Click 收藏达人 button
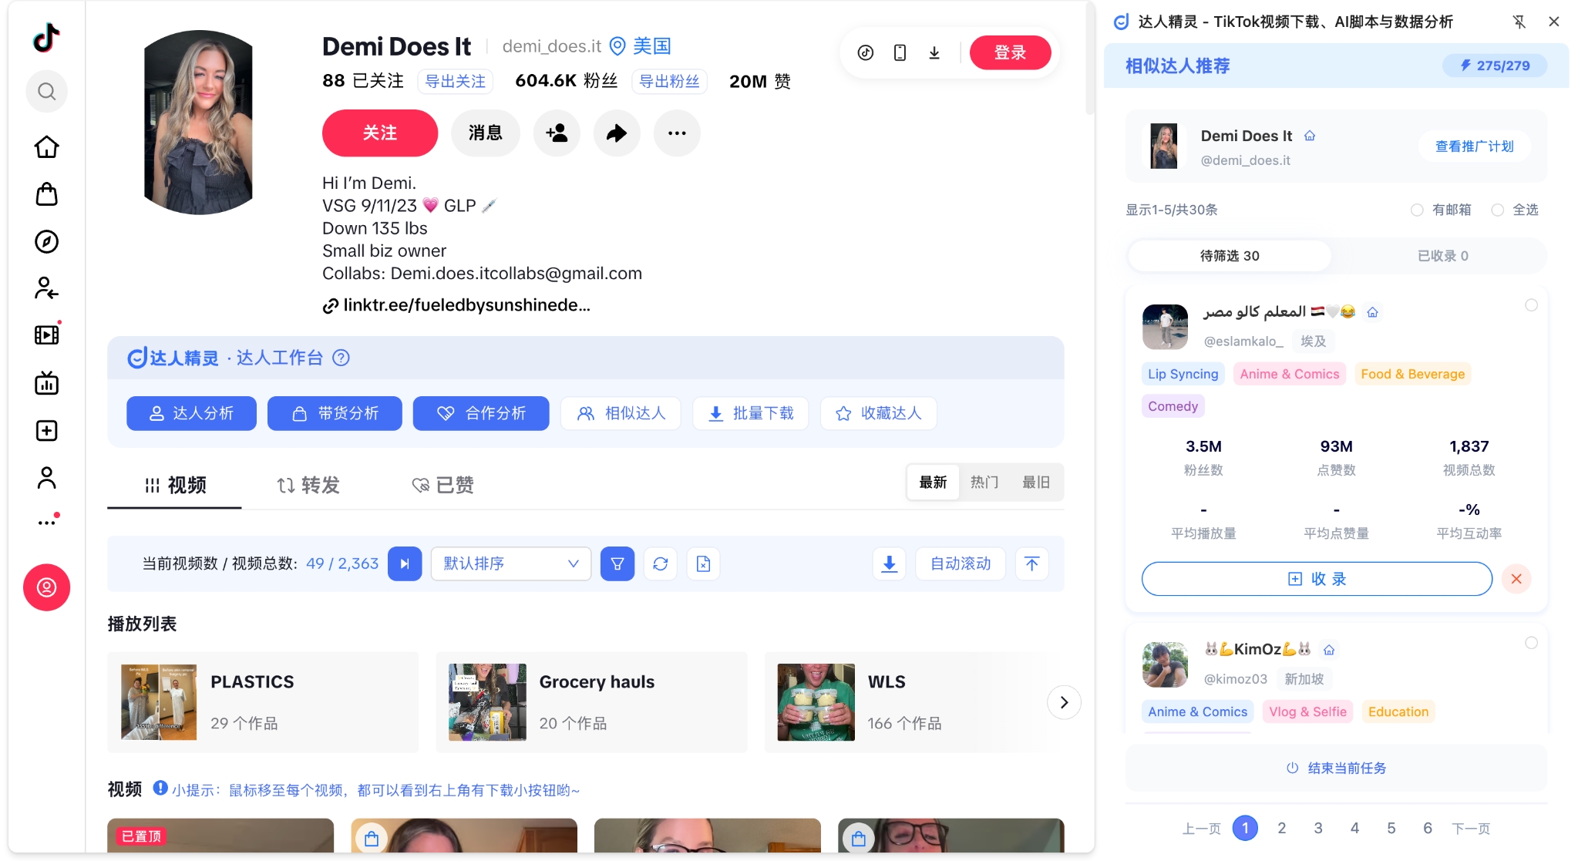 879,413
